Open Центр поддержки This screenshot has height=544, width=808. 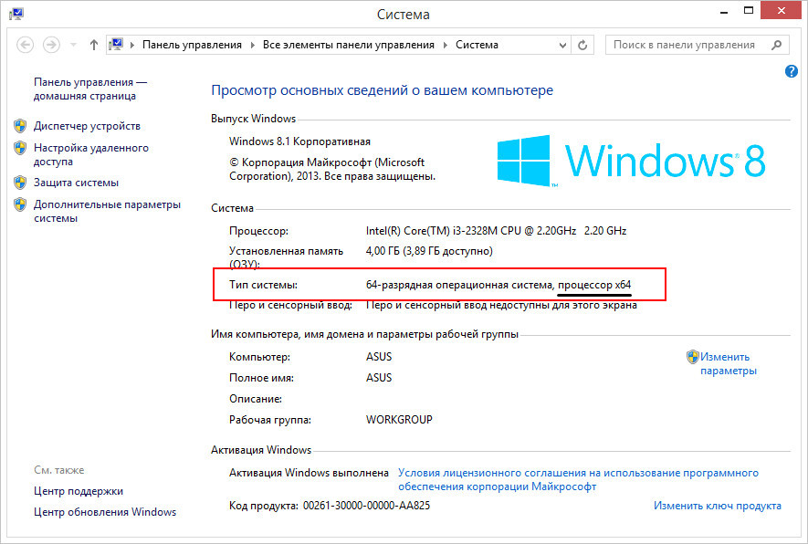pos(79,491)
